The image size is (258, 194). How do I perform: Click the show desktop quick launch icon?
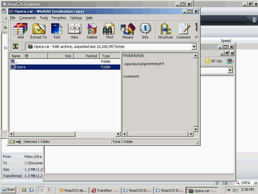point(24,190)
